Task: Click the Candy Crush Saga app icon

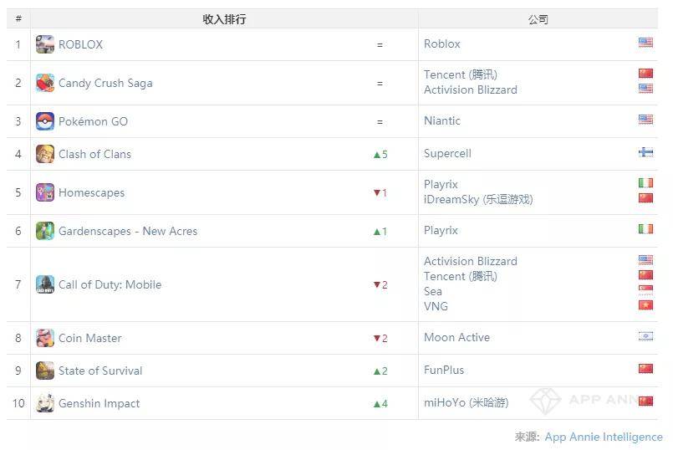Action: pyautogui.click(x=45, y=83)
